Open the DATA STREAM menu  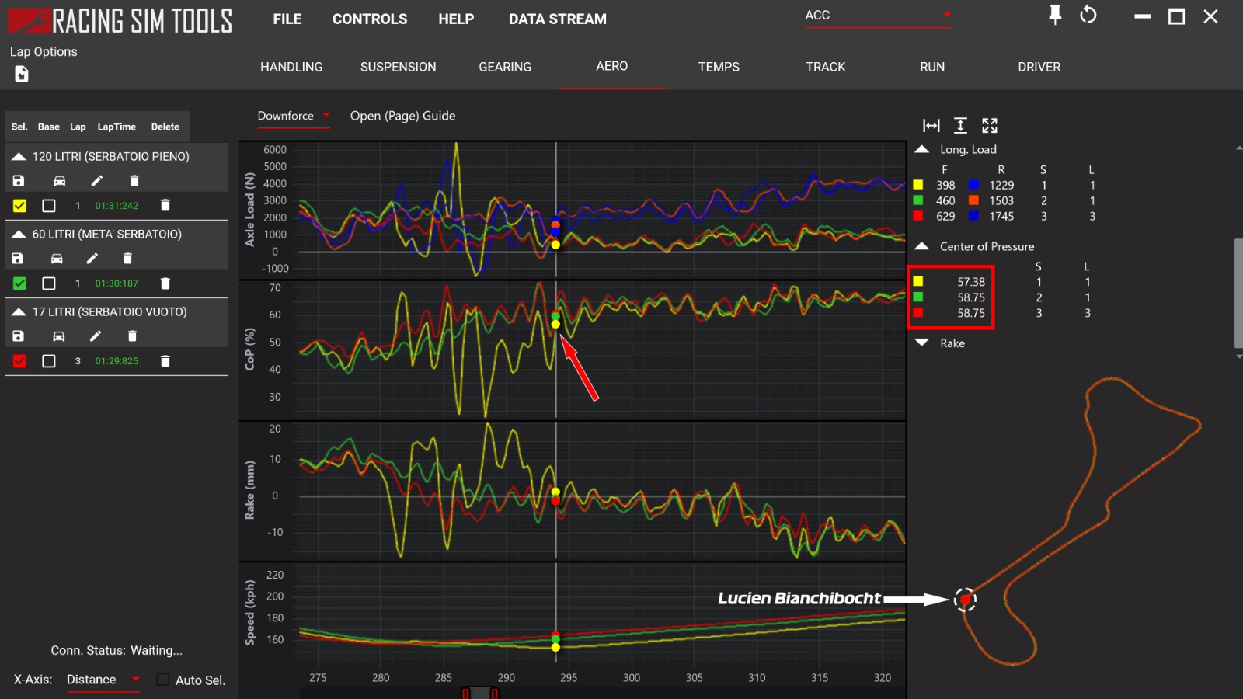(x=556, y=19)
